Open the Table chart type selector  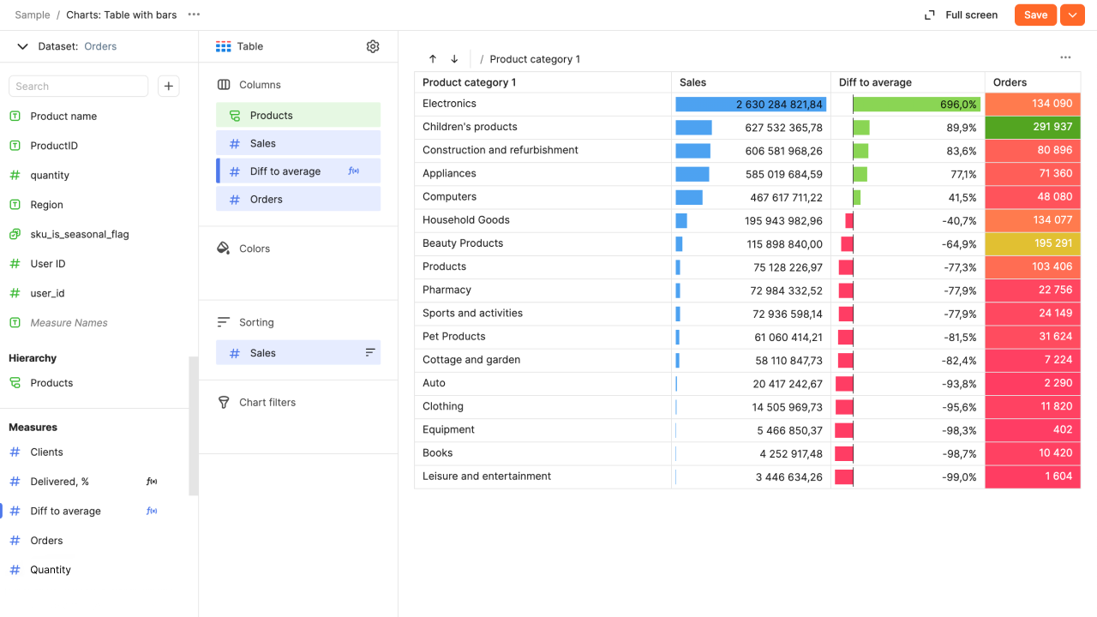click(240, 46)
